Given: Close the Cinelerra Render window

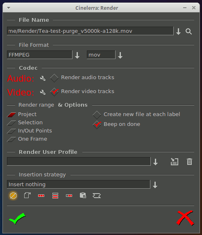Looking at the screenshot, I should click(194, 8).
